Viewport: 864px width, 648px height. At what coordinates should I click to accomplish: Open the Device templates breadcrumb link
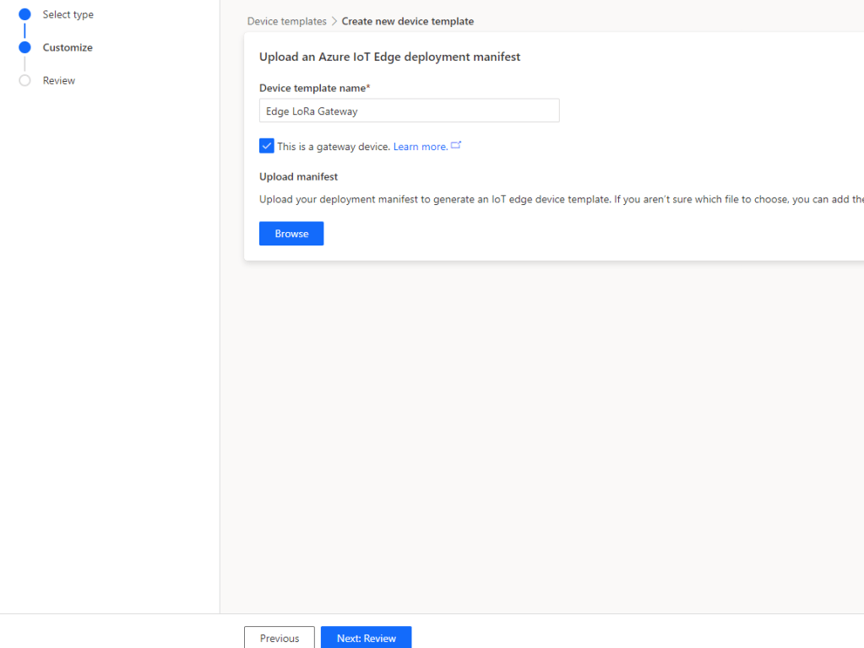point(286,21)
